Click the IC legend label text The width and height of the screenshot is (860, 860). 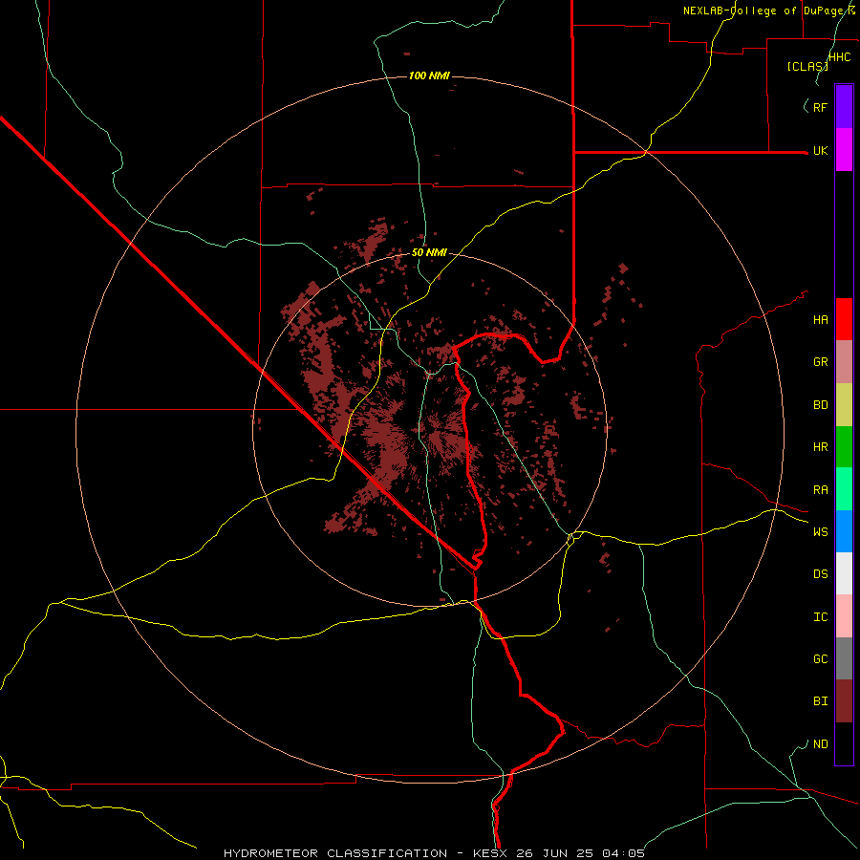coord(820,617)
